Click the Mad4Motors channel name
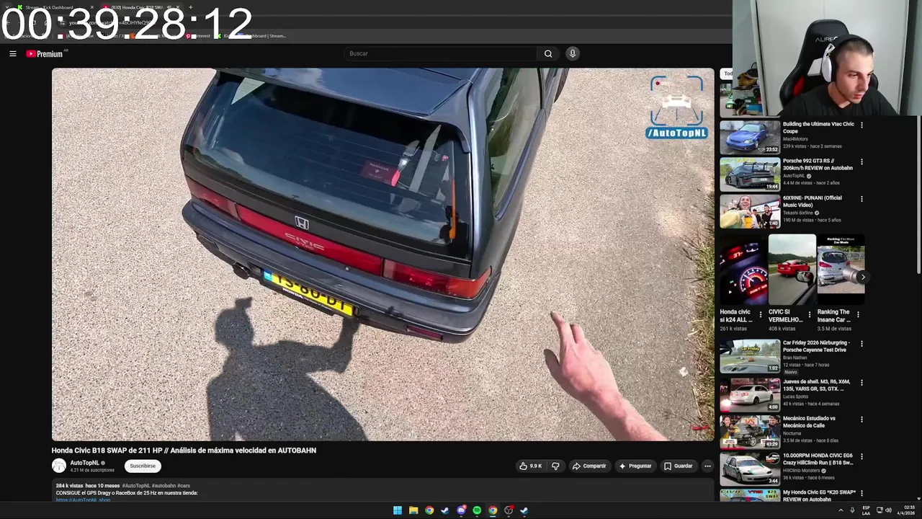This screenshot has height=519, width=922. [795, 139]
